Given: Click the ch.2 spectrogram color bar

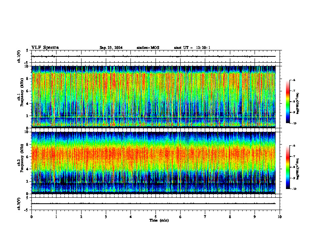Looking at the screenshot, I should pyautogui.click(x=288, y=167).
